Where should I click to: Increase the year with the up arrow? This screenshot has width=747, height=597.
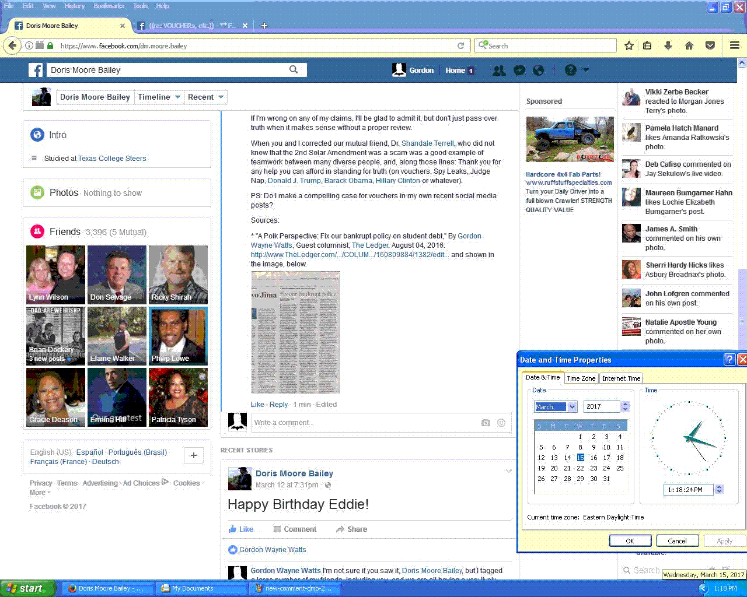click(626, 404)
